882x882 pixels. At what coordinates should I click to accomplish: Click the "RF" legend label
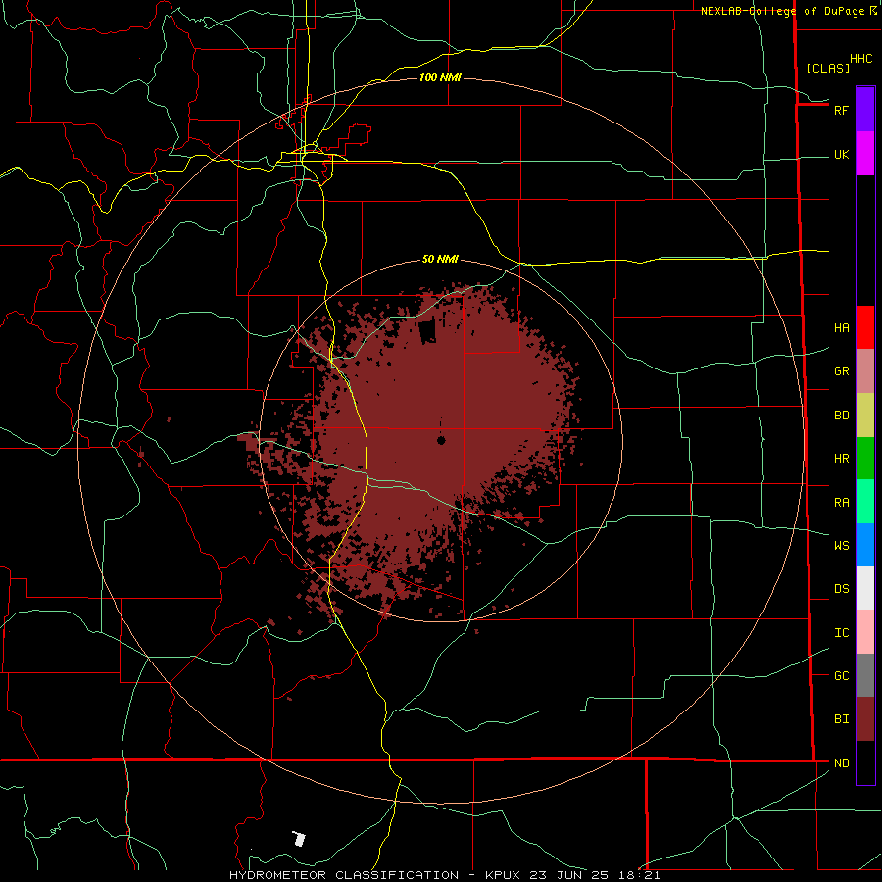coord(841,110)
